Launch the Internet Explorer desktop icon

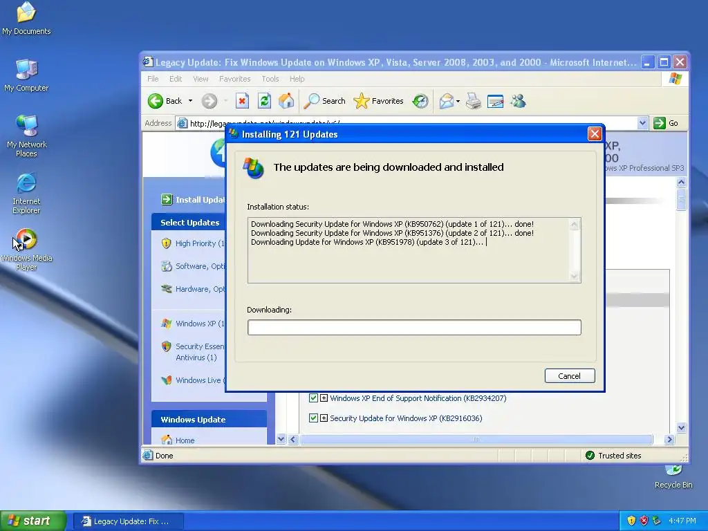26,194
